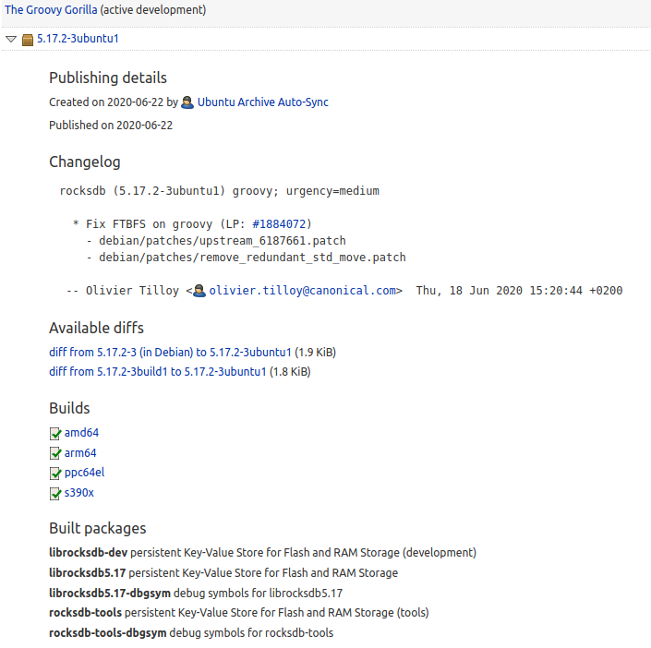The image size is (651, 648).
Task: Open the s390x build page
Action: pyautogui.click(x=78, y=493)
